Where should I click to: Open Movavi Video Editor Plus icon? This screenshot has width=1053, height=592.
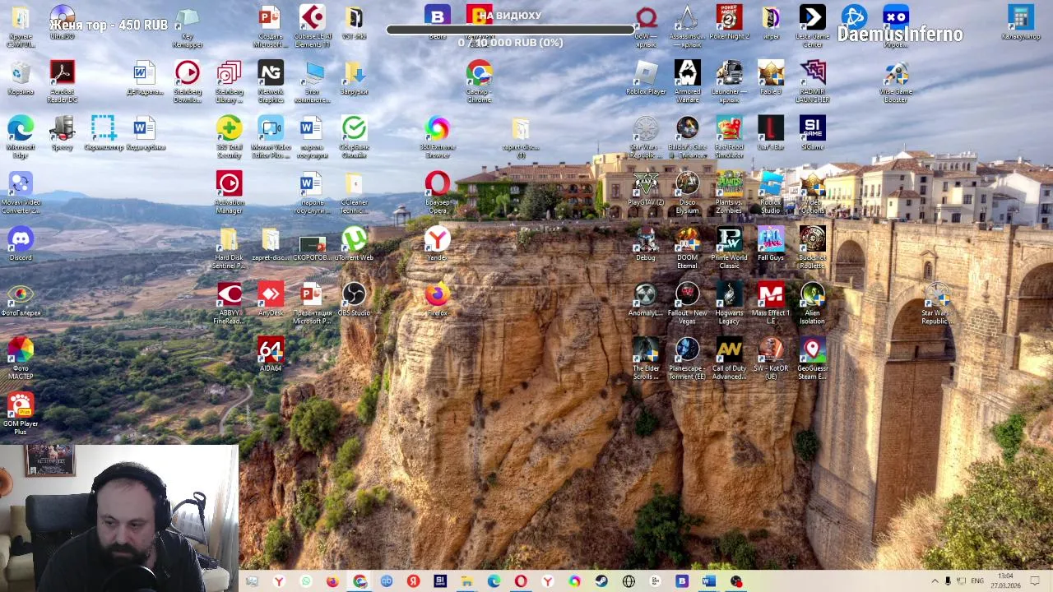(x=271, y=136)
